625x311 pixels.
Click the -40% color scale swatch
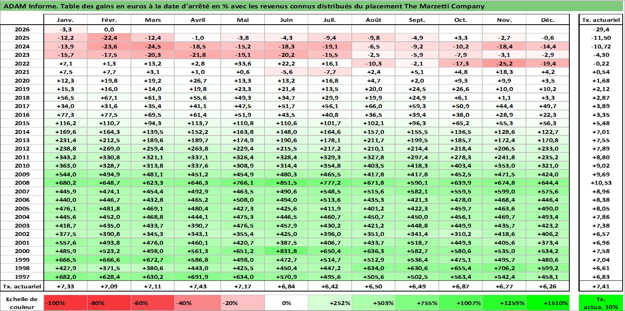pos(198,303)
